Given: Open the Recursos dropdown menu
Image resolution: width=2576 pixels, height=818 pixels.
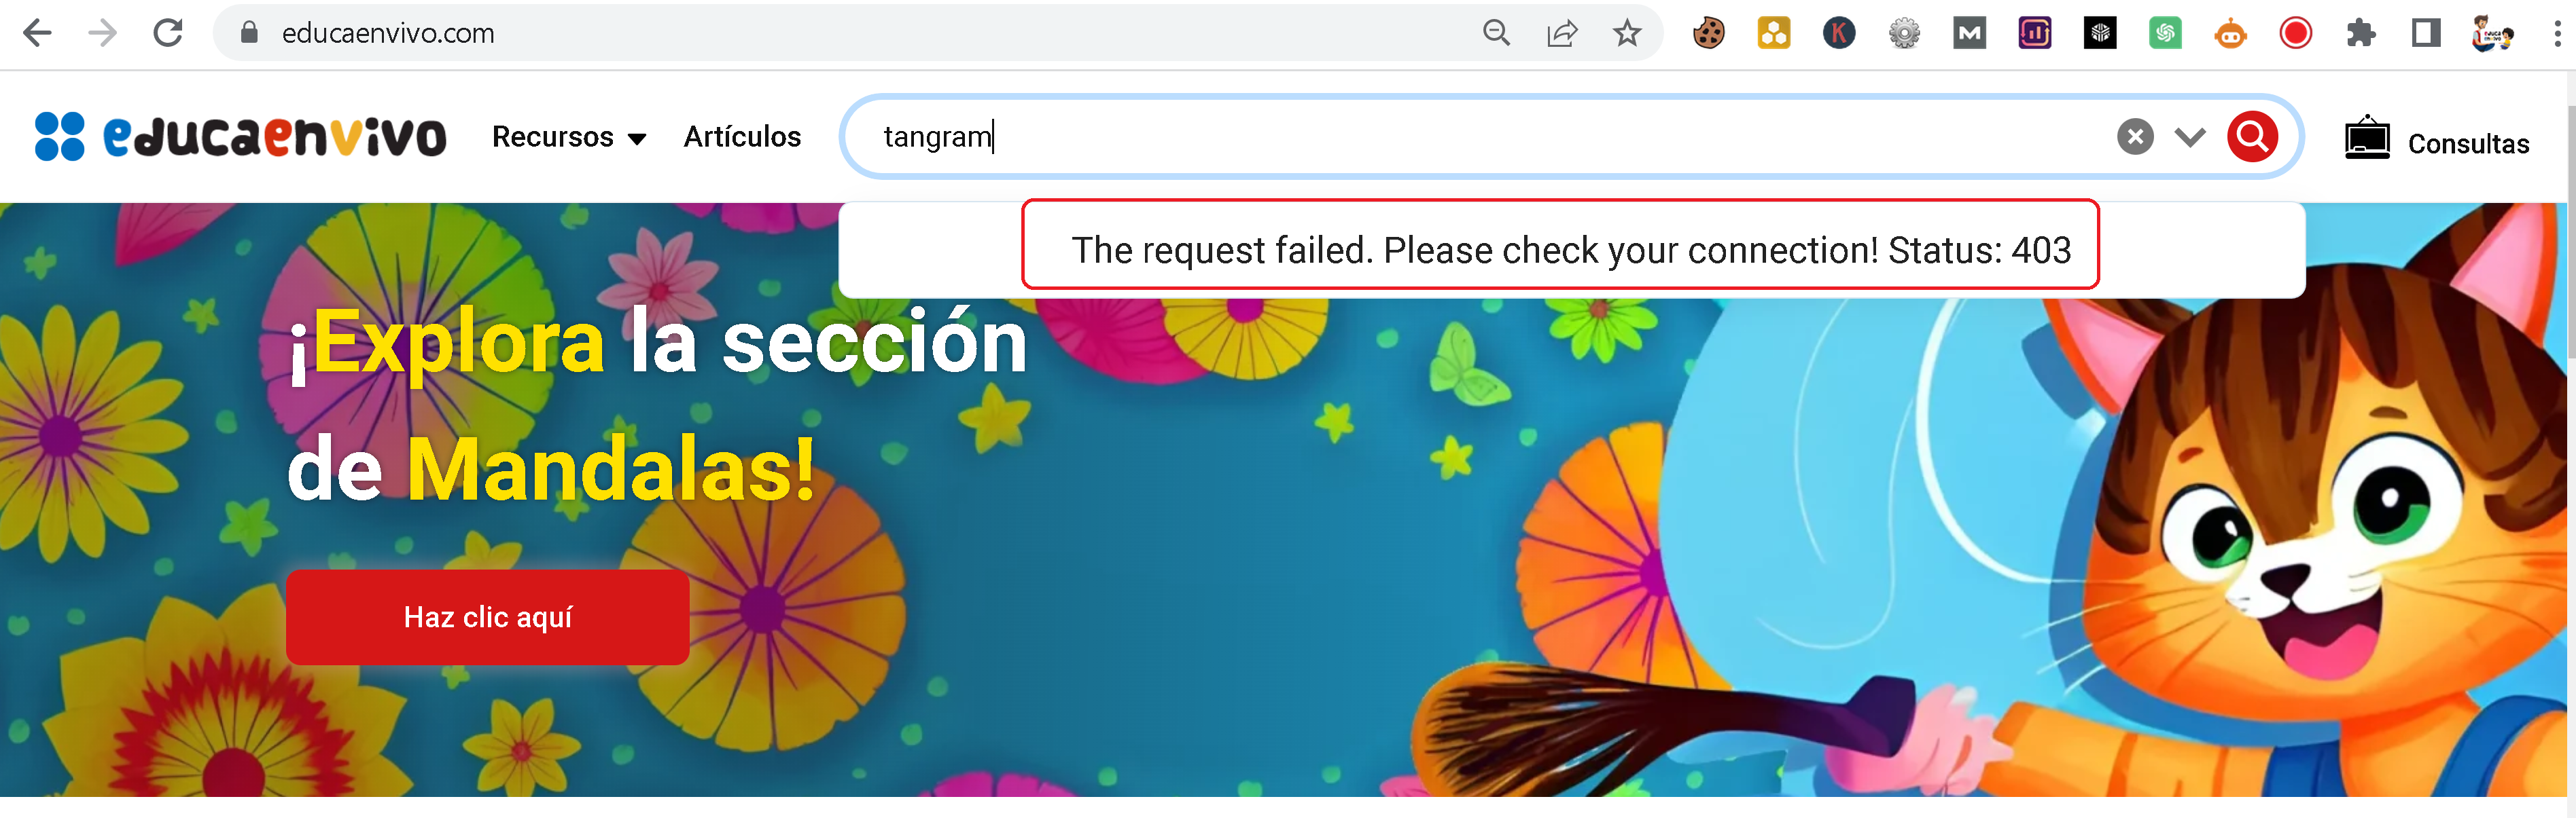Looking at the screenshot, I should pos(569,137).
